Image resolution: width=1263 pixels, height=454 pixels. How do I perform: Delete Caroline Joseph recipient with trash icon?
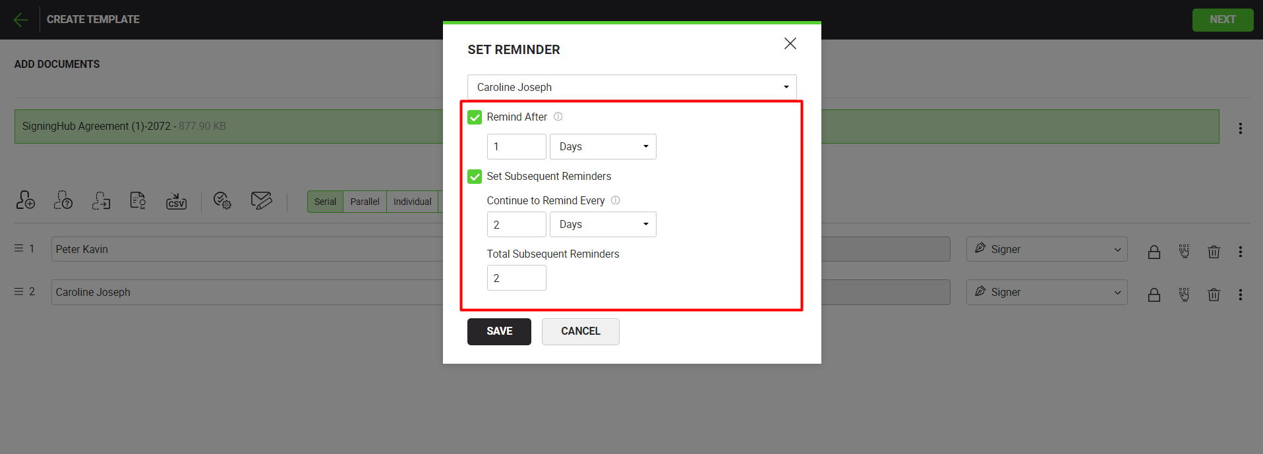pyautogui.click(x=1214, y=295)
